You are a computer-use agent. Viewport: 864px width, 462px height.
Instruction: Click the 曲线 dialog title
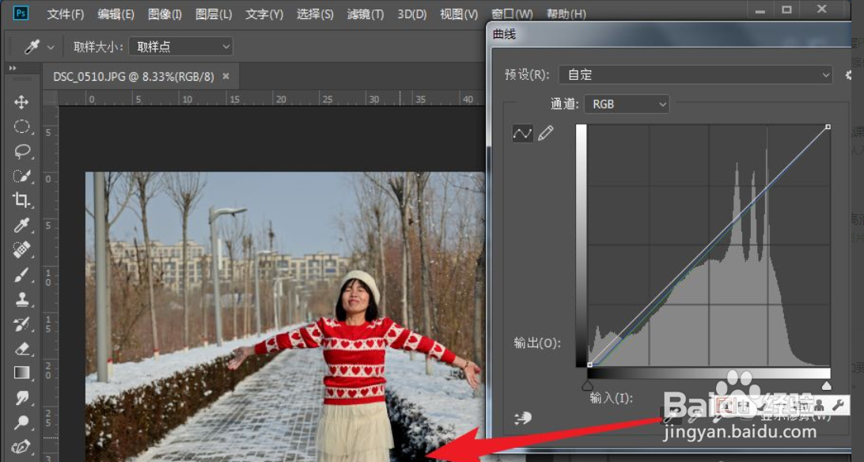(504, 34)
